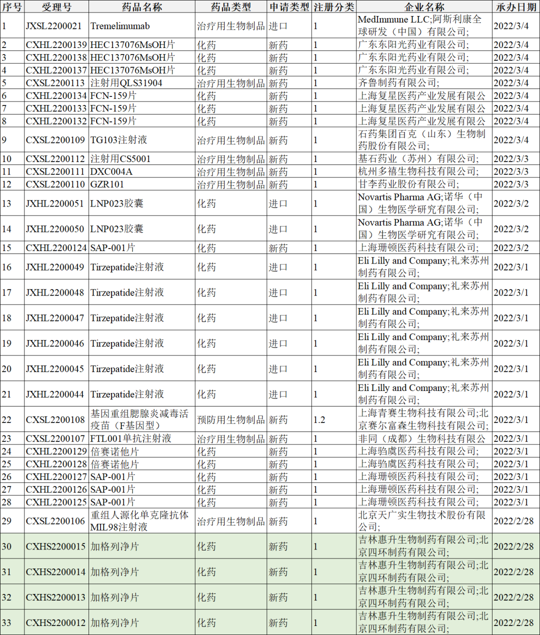540x635 pixels.
Task: Click the FTL001单抗注射液 cell
Action: [142, 438]
